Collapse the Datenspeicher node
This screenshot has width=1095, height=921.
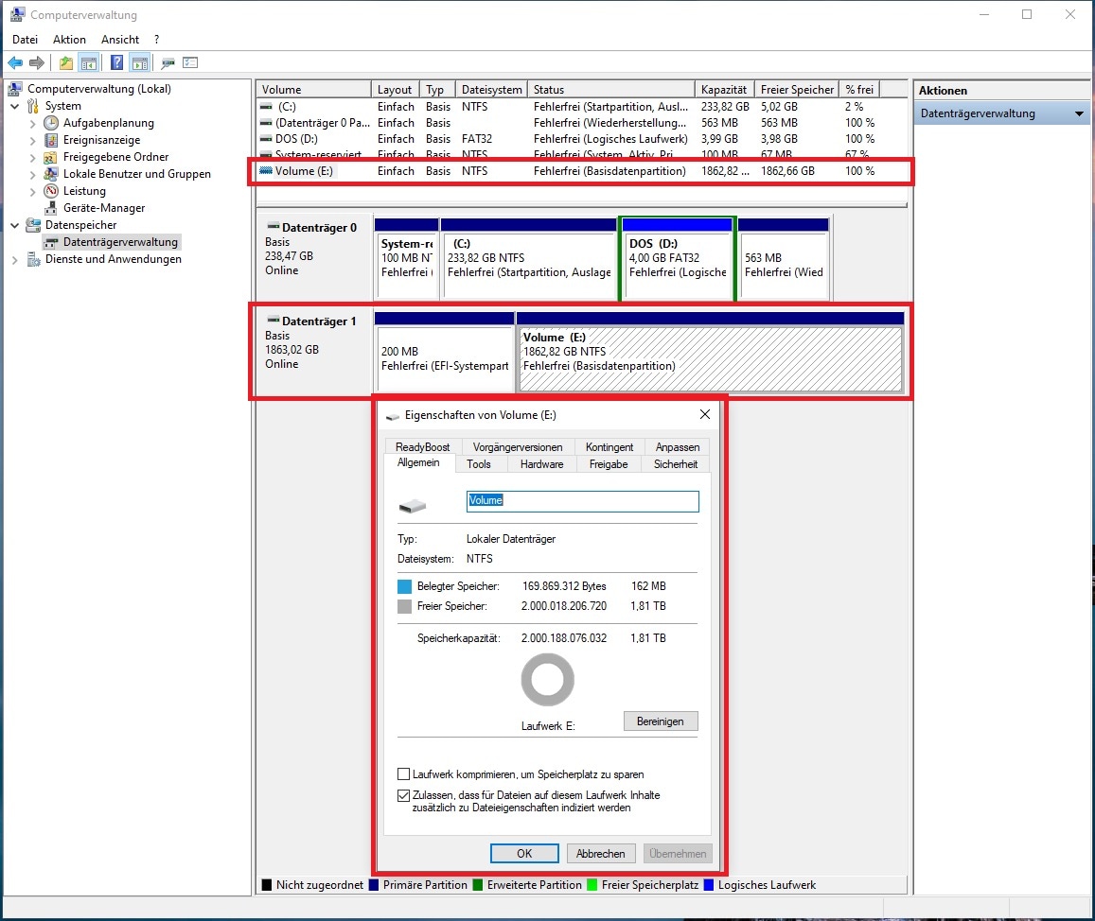point(14,225)
